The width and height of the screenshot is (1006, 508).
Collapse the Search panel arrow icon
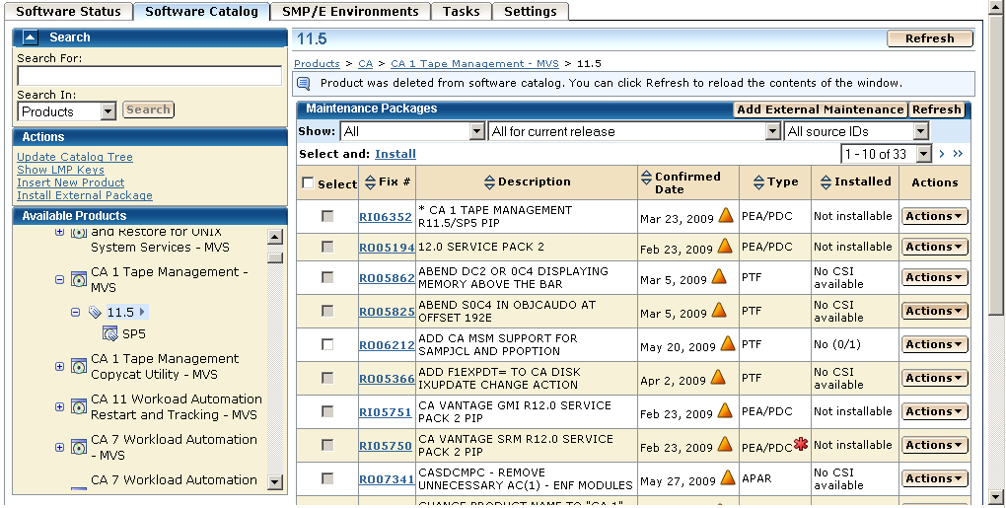point(31,37)
